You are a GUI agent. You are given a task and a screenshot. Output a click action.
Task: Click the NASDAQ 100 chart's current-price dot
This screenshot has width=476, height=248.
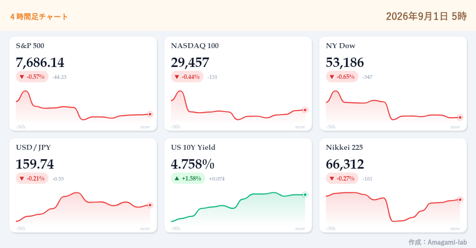point(305,110)
